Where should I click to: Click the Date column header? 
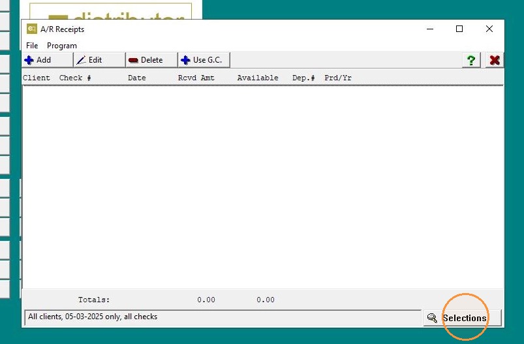137,78
